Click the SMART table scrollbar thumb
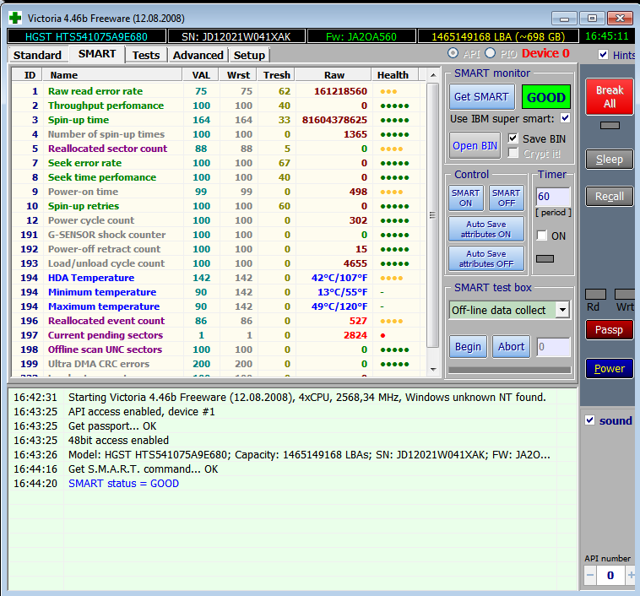This screenshot has width=640, height=596. click(432, 215)
